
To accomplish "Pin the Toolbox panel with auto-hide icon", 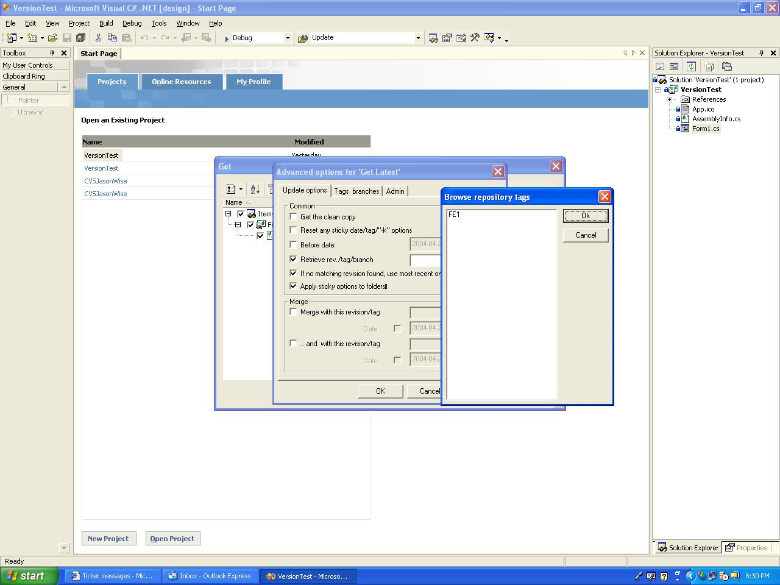I will [x=52, y=53].
